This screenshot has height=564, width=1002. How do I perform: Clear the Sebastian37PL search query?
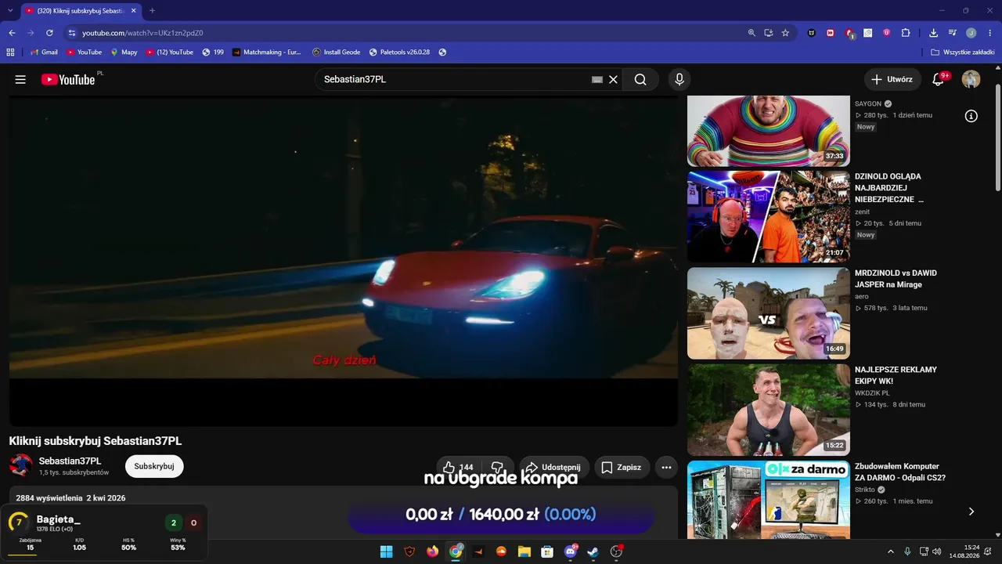coord(613,79)
